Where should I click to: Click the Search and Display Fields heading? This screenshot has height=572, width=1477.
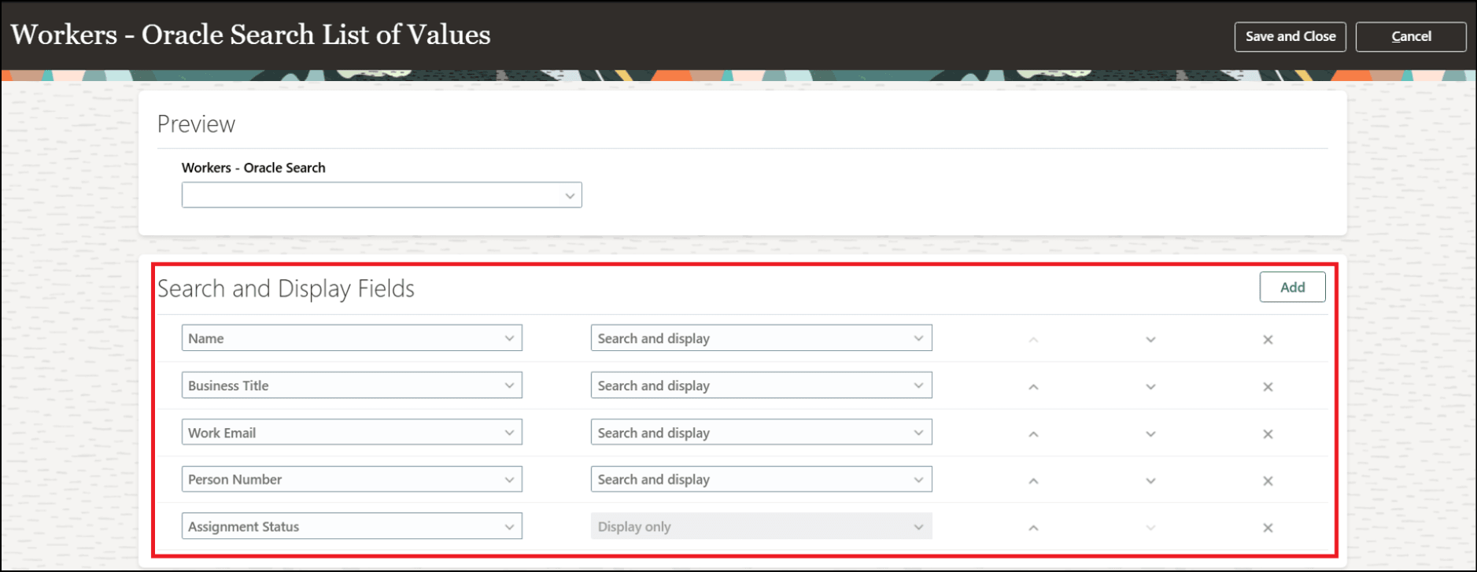pyautogui.click(x=286, y=289)
